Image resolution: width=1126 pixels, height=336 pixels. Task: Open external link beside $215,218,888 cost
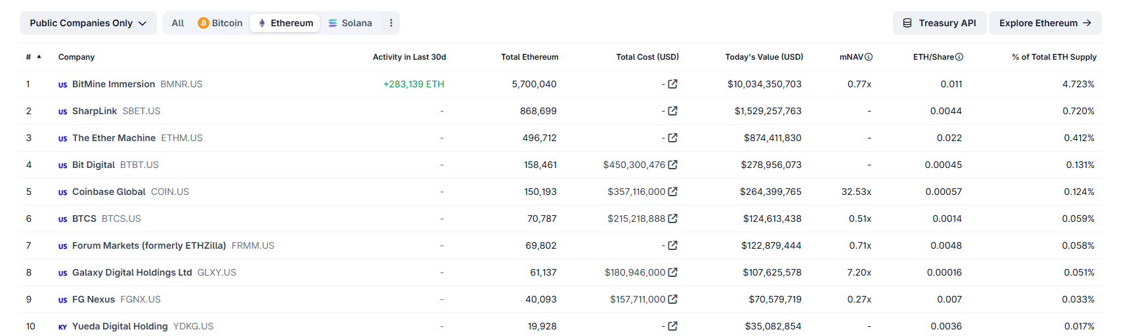click(672, 219)
